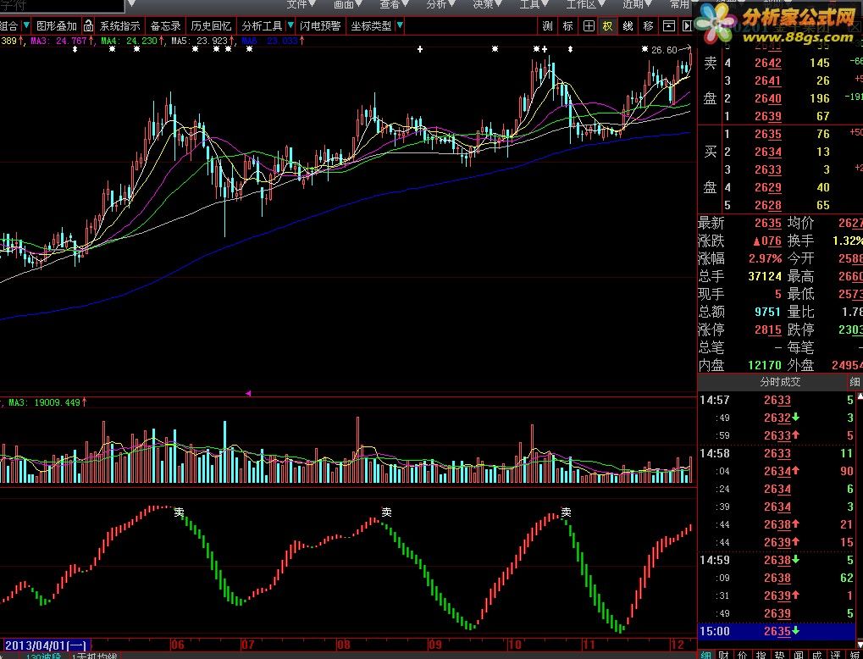Click the plus marker above the August candles
Screen dimensions: 863x659
click(x=420, y=49)
